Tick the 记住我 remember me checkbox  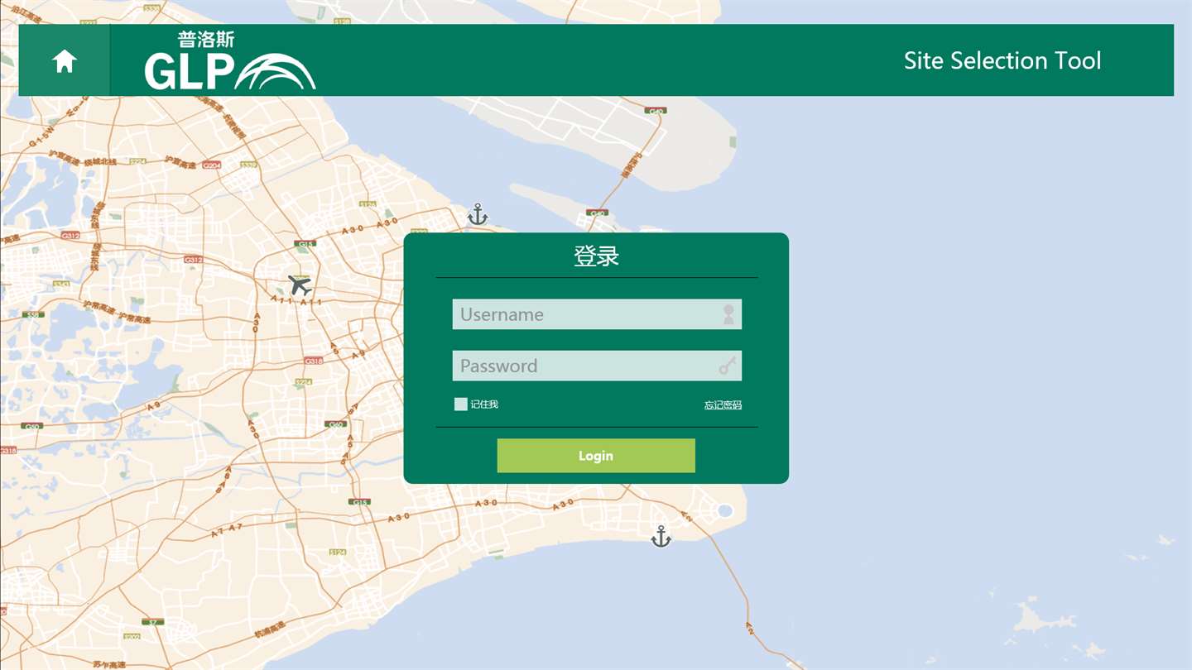(x=461, y=404)
